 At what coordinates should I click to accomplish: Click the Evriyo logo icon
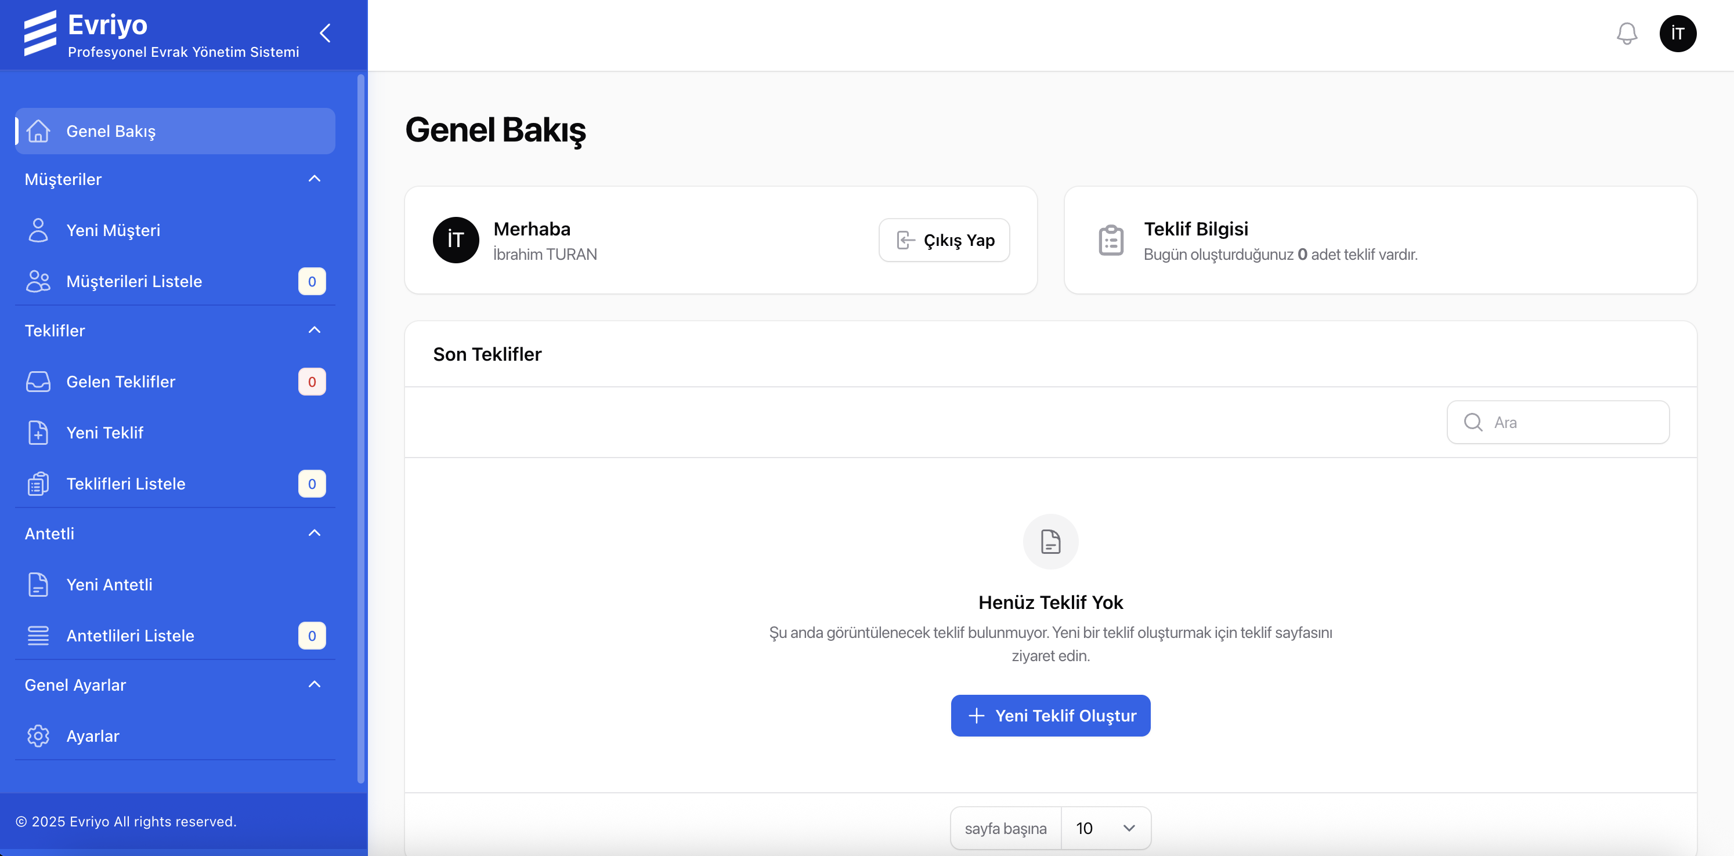[x=41, y=33]
